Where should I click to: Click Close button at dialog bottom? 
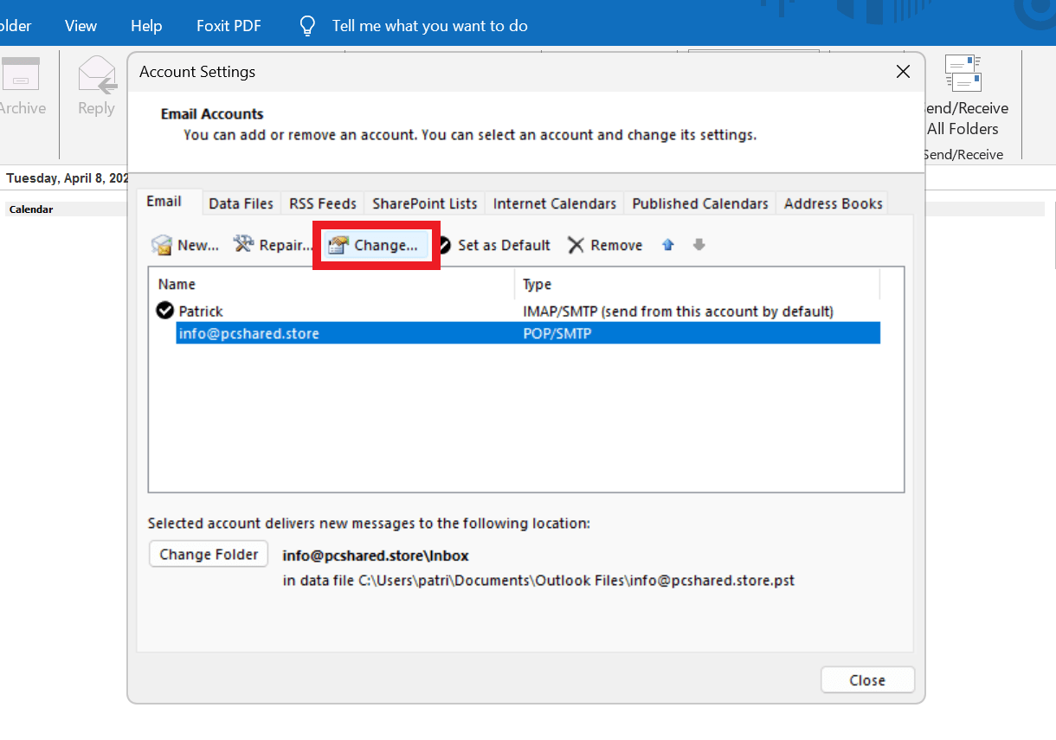point(867,680)
